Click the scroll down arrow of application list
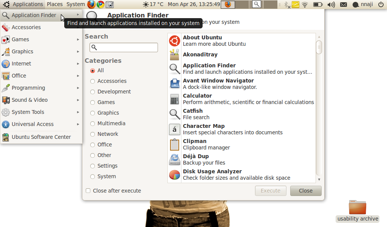The image size is (387, 227). pos(319,180)
